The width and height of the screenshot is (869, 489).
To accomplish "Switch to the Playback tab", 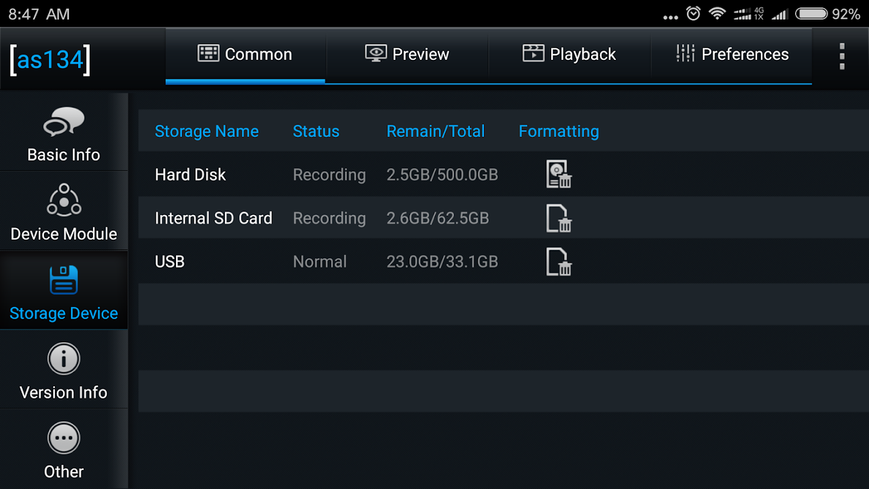I will 569,54.
